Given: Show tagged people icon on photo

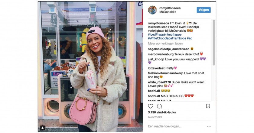Looking at the screenshot, I should tap(42, 128).
